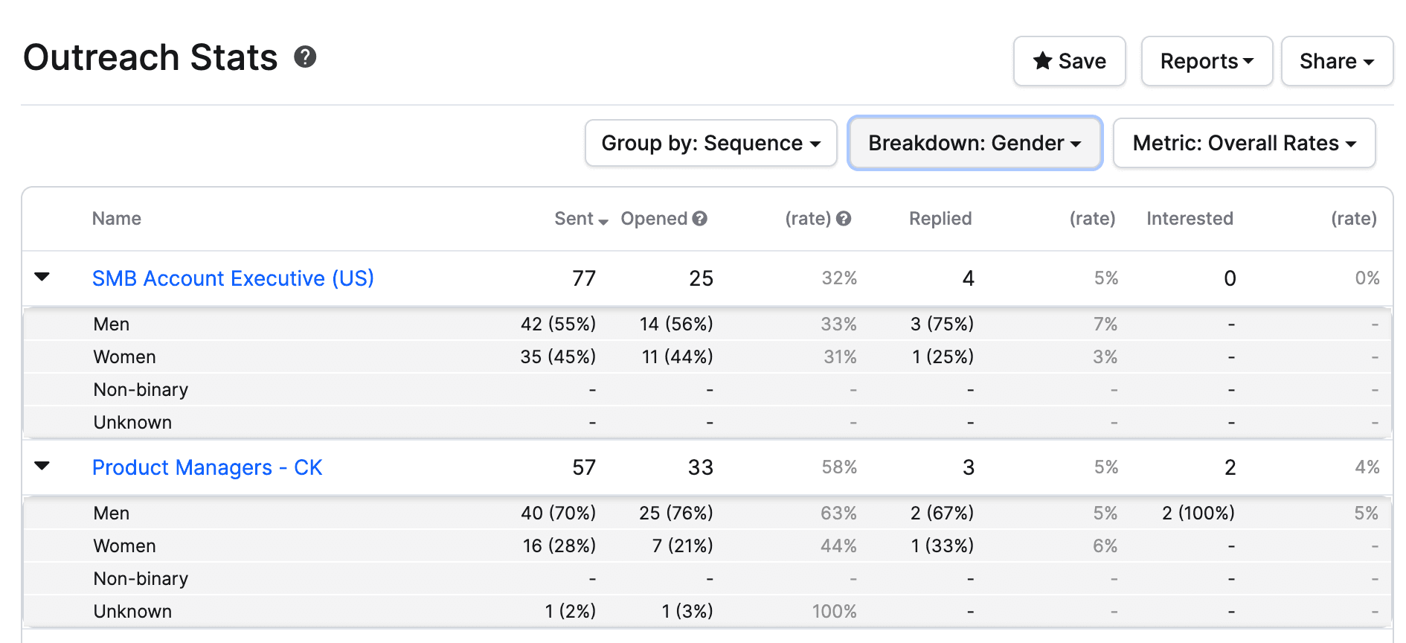The height and width of the screenshot is (643, 1406).
Task: Open the Metric: Overall Rates dropdown
Action: click(x=1244, y=143)
